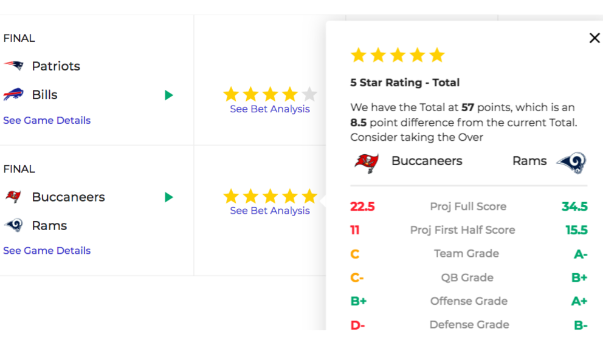Click the Rams Proj Full Score 34.5
The height and width of the screenshot is (340, 603).
tap(574, 206)
